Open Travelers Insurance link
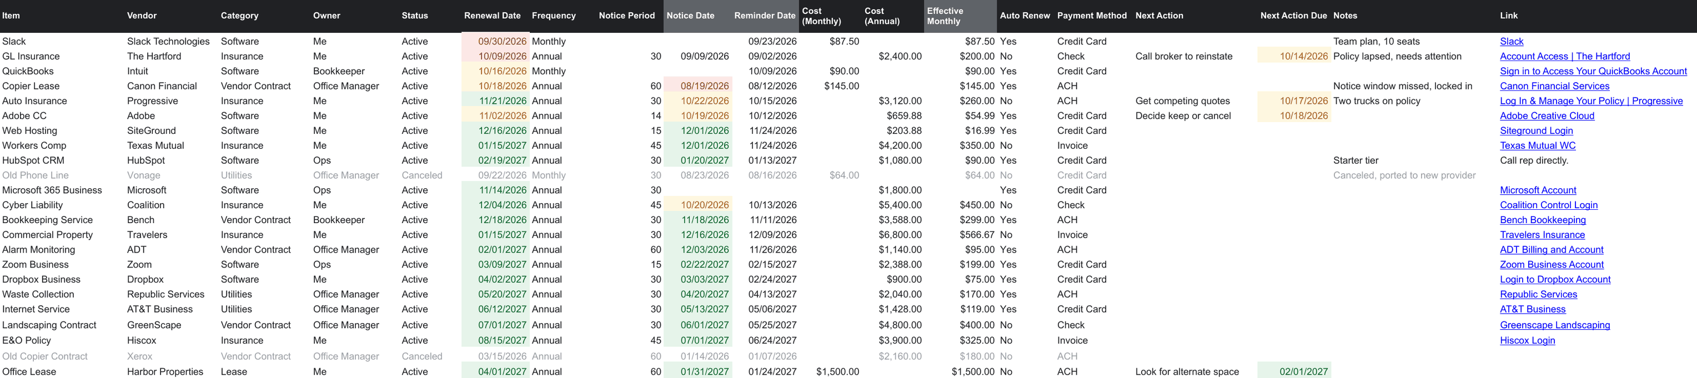This screenshot has height=378, width=1697. pyautogui.click(x=1542, y=235)
